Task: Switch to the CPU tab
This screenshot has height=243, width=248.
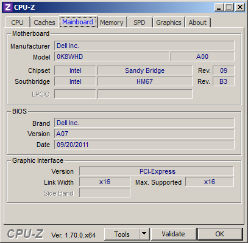Action: pos(17,22)
